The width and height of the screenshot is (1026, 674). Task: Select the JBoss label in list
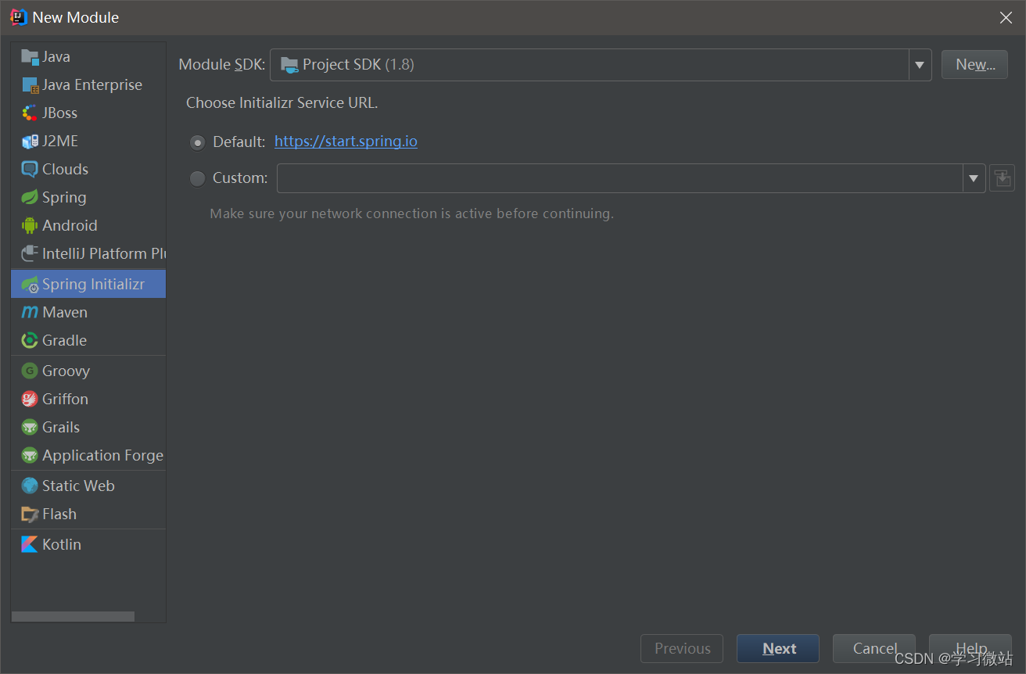pos(59,113)
